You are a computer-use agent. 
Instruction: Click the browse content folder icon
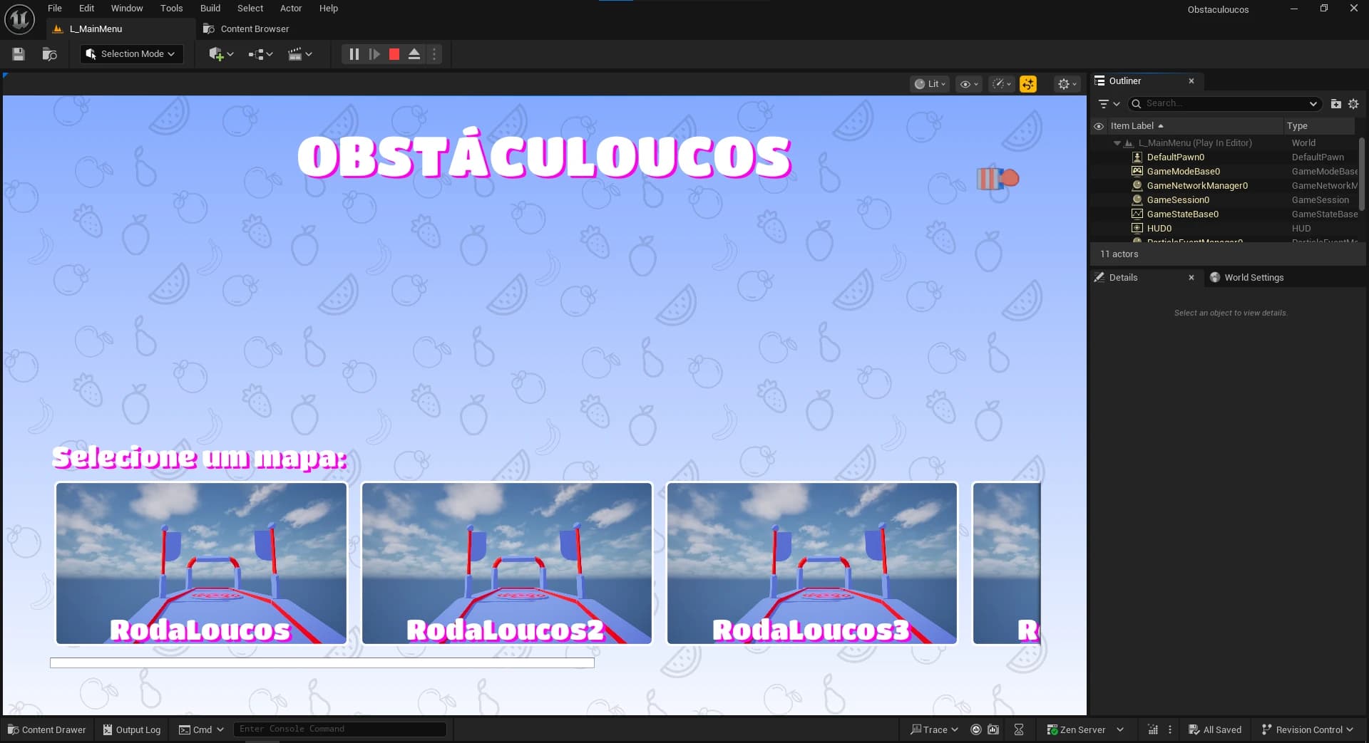49,54
